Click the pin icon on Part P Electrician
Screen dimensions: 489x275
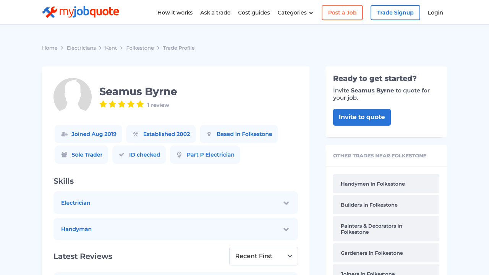coord(179,155)
